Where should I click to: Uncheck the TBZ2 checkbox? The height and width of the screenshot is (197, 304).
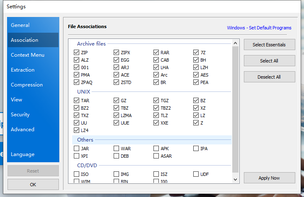pos(156,108)
